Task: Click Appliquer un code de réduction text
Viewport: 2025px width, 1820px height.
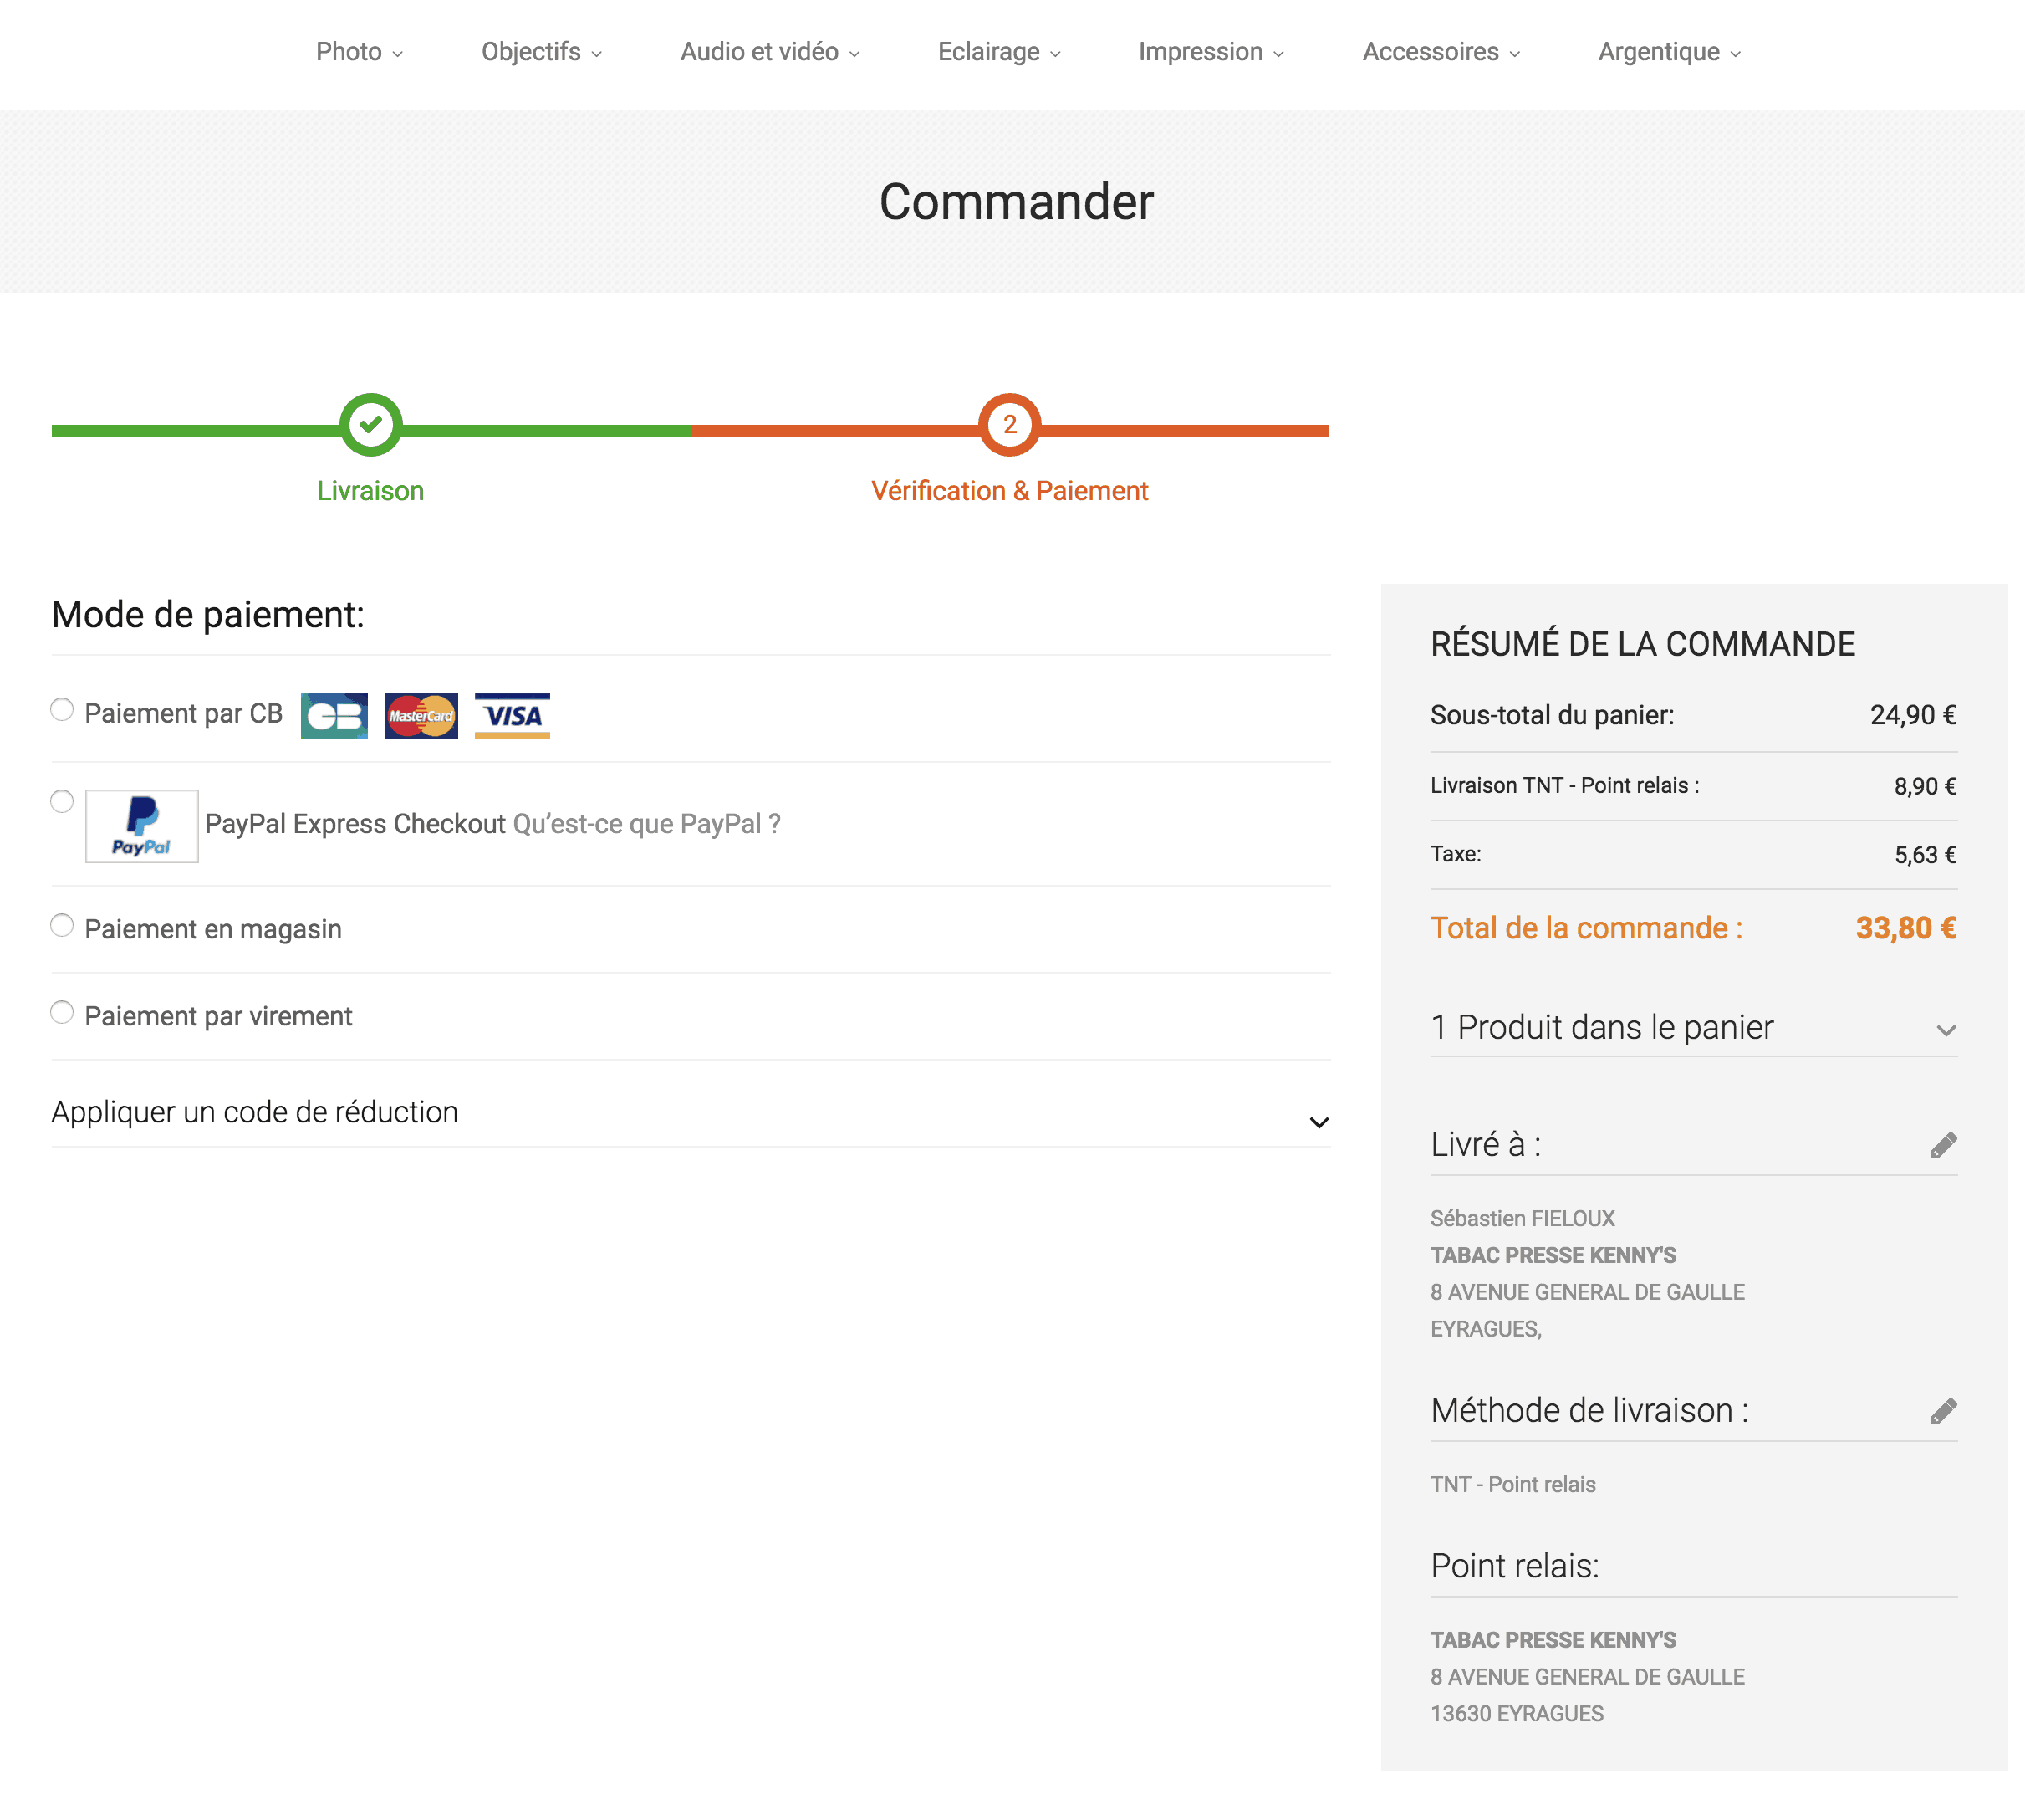Action: 255,1113
